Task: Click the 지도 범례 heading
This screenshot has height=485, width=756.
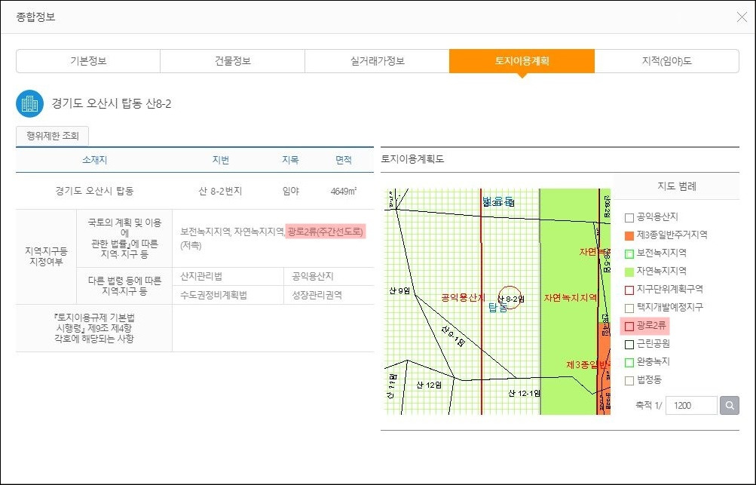Action: (x=677, y=186)
